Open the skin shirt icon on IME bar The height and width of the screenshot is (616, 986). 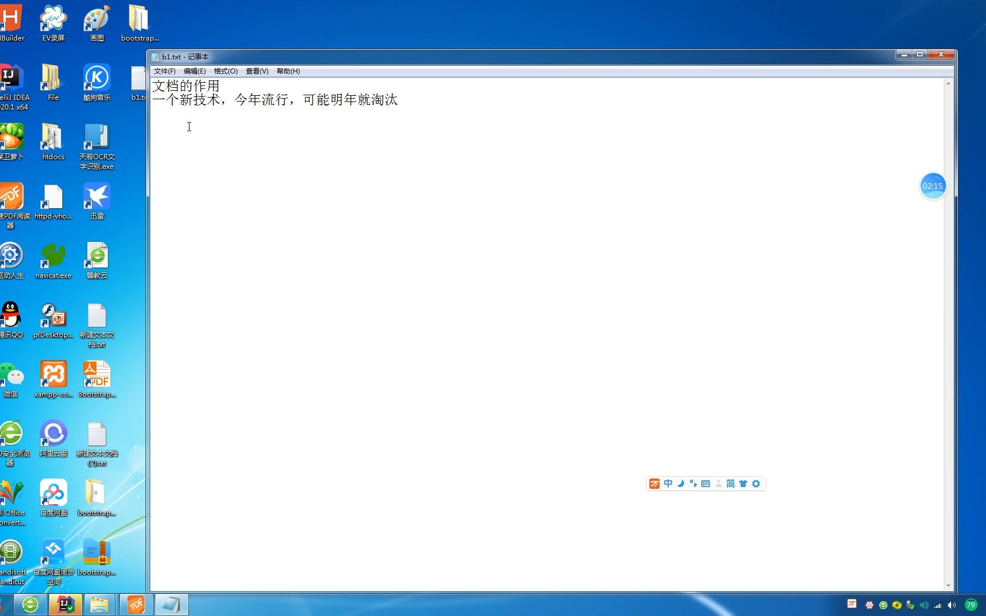(743, 484)
